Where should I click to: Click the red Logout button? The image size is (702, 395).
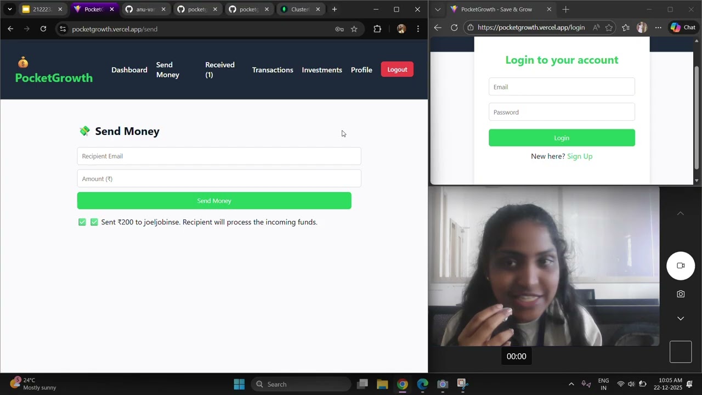(397, 69)
